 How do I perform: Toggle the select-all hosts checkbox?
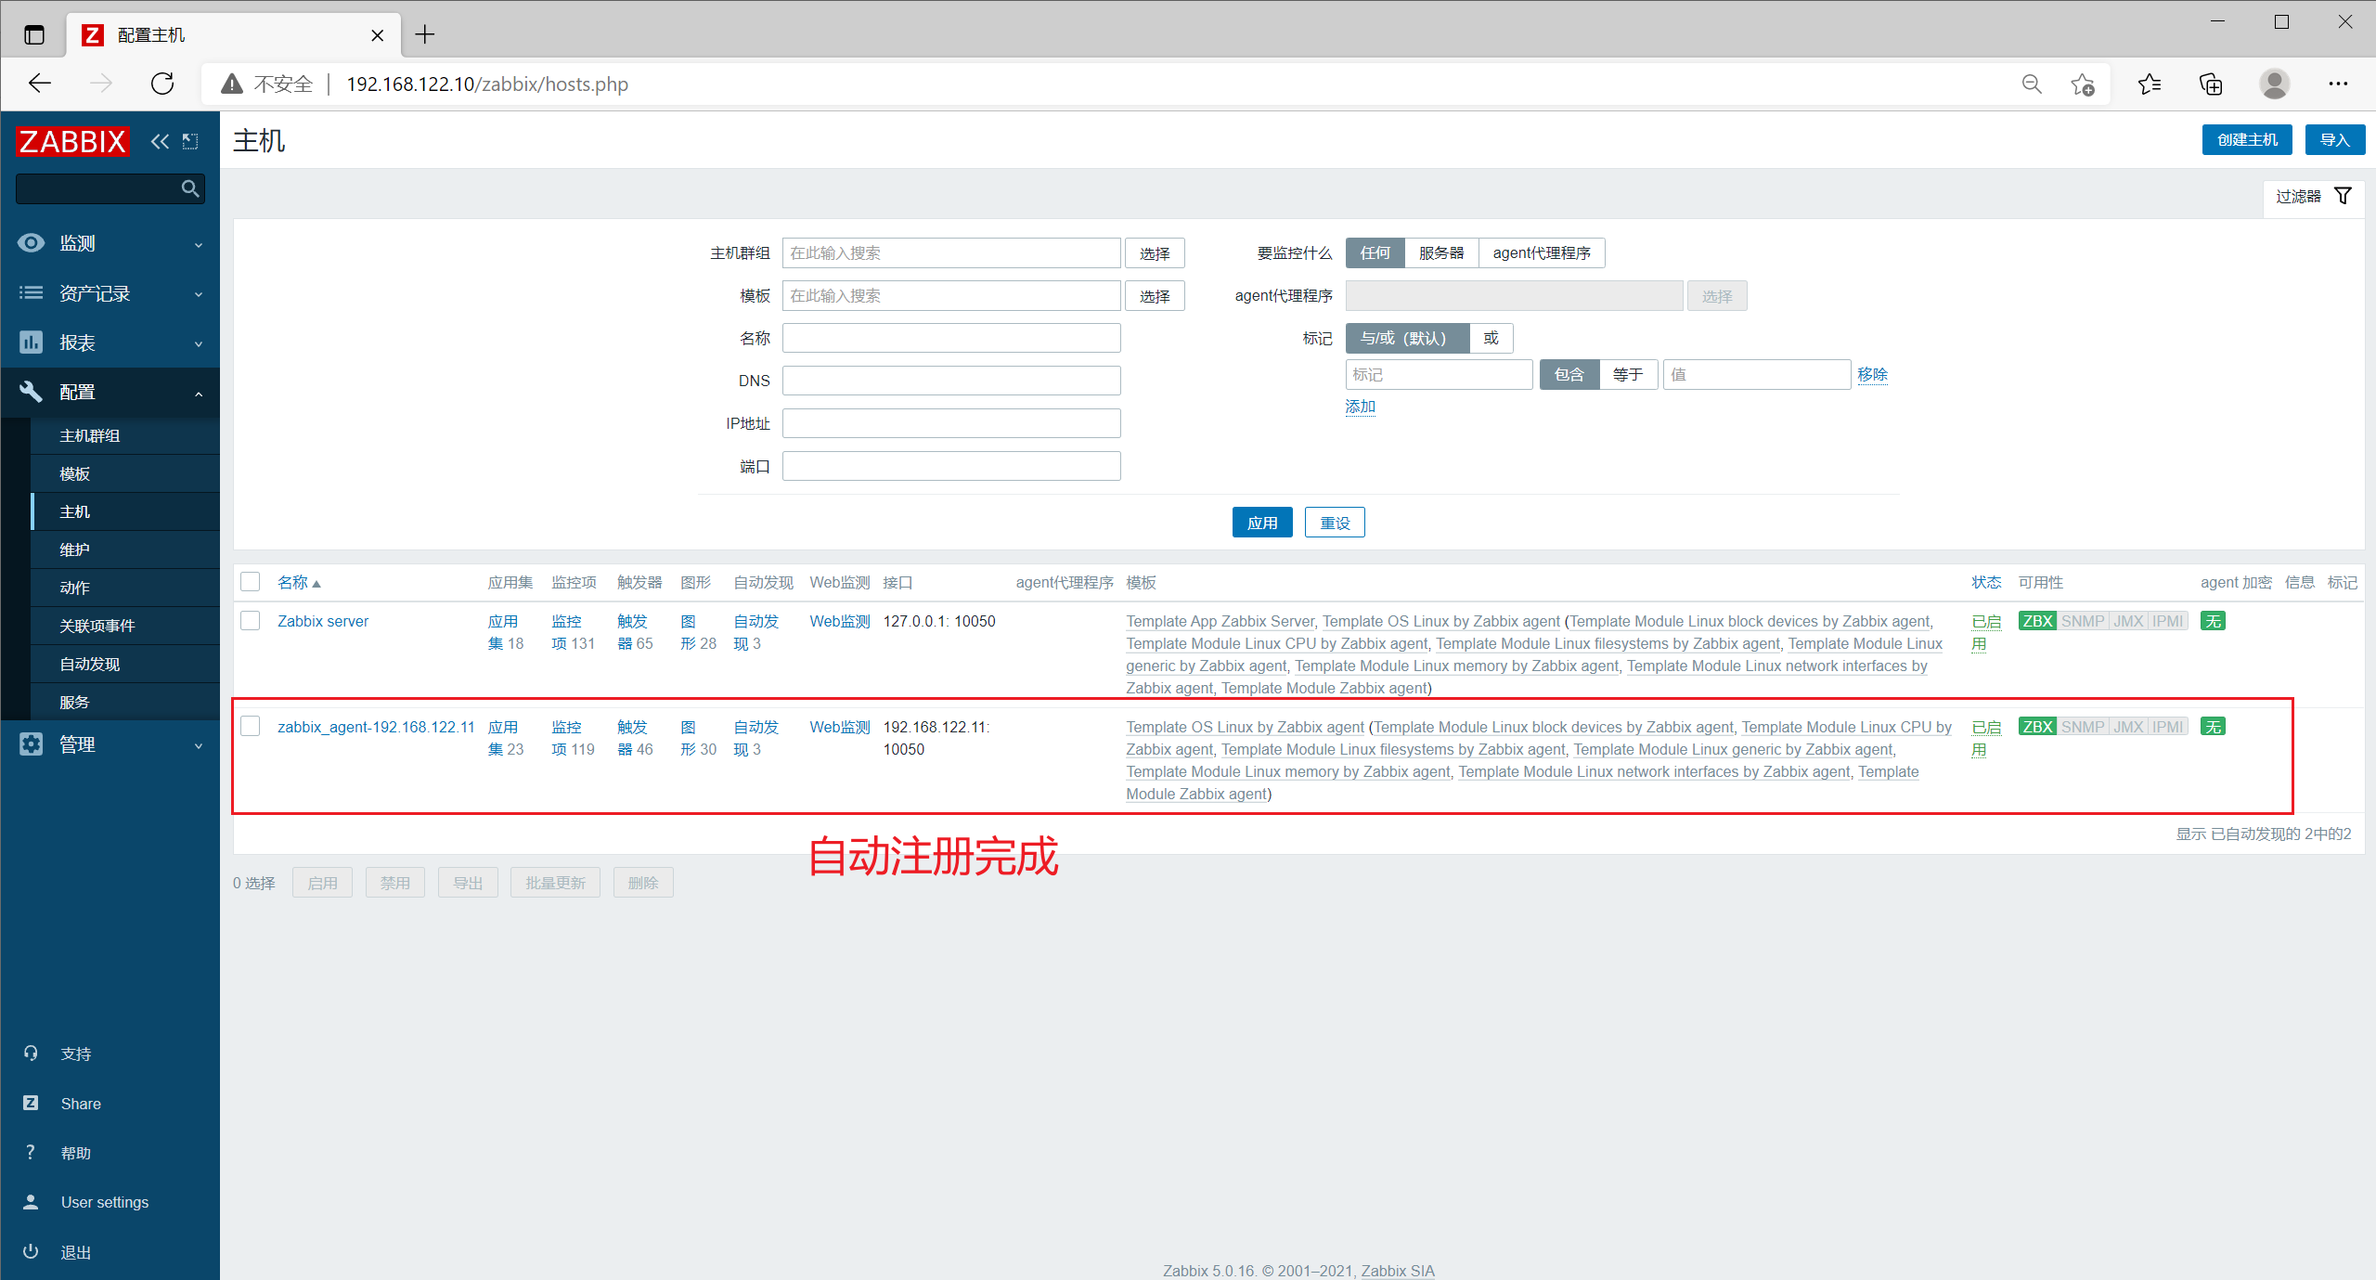tap(251, 582)
